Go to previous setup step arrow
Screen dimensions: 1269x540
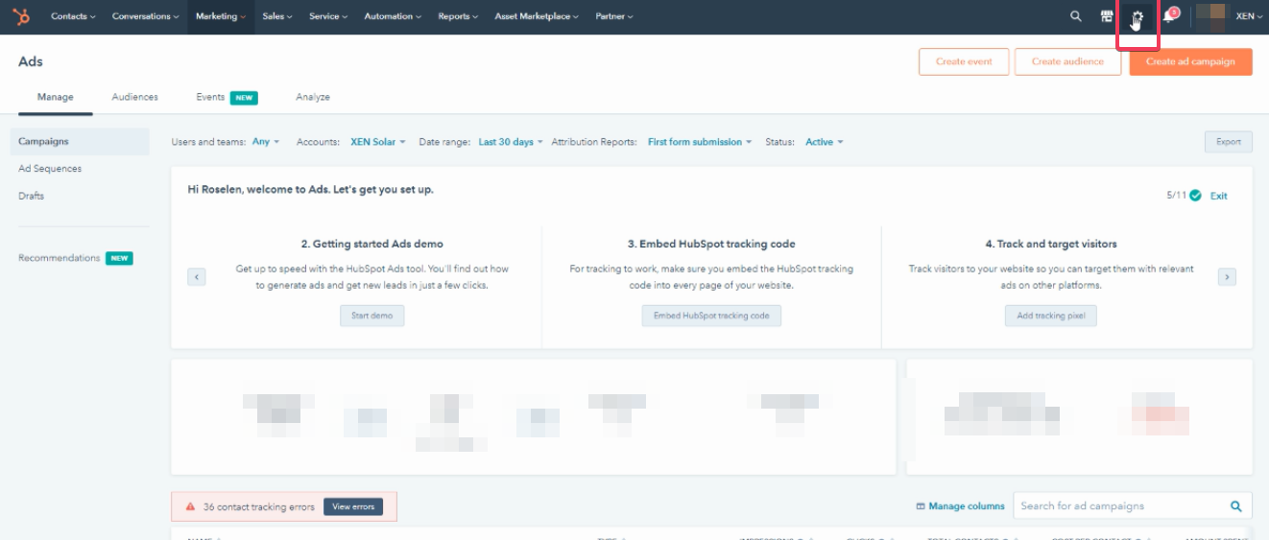tap(196, 277)
